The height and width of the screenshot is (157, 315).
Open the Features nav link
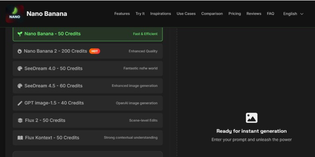point(122,14)
